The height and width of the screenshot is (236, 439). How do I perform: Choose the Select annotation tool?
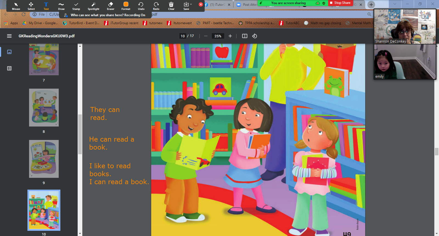(31, 6)
